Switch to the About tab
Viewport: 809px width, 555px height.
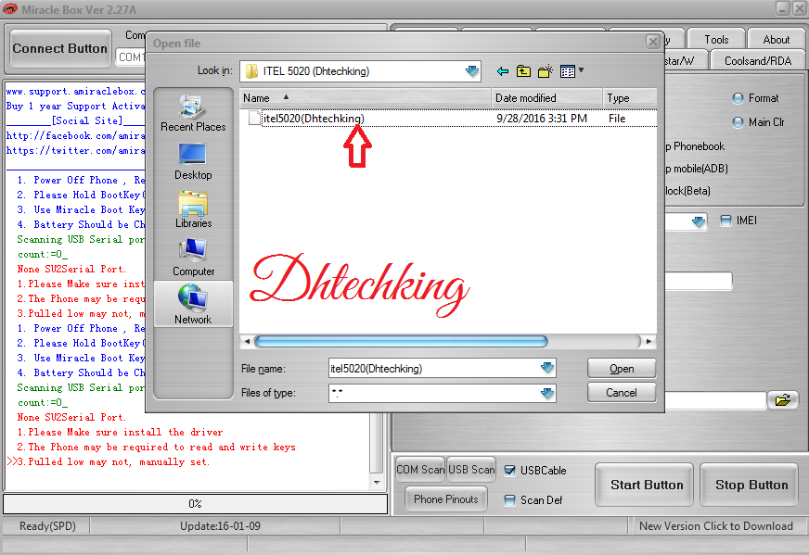click(776, 40)
